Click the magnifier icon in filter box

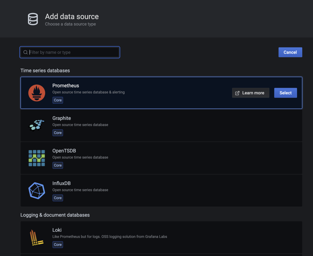pyautogui.click(x=25, y=52)
